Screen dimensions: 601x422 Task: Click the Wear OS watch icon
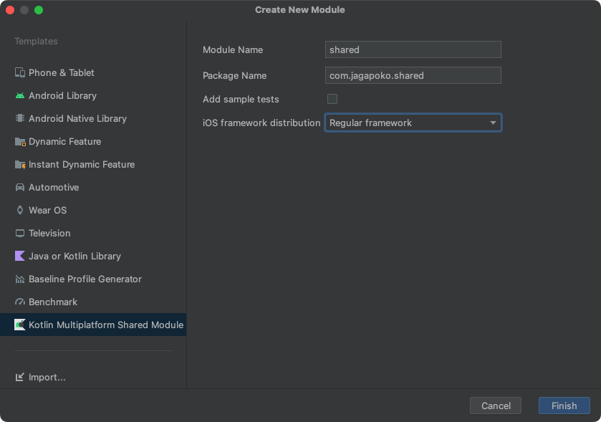[x=20, y=211]
